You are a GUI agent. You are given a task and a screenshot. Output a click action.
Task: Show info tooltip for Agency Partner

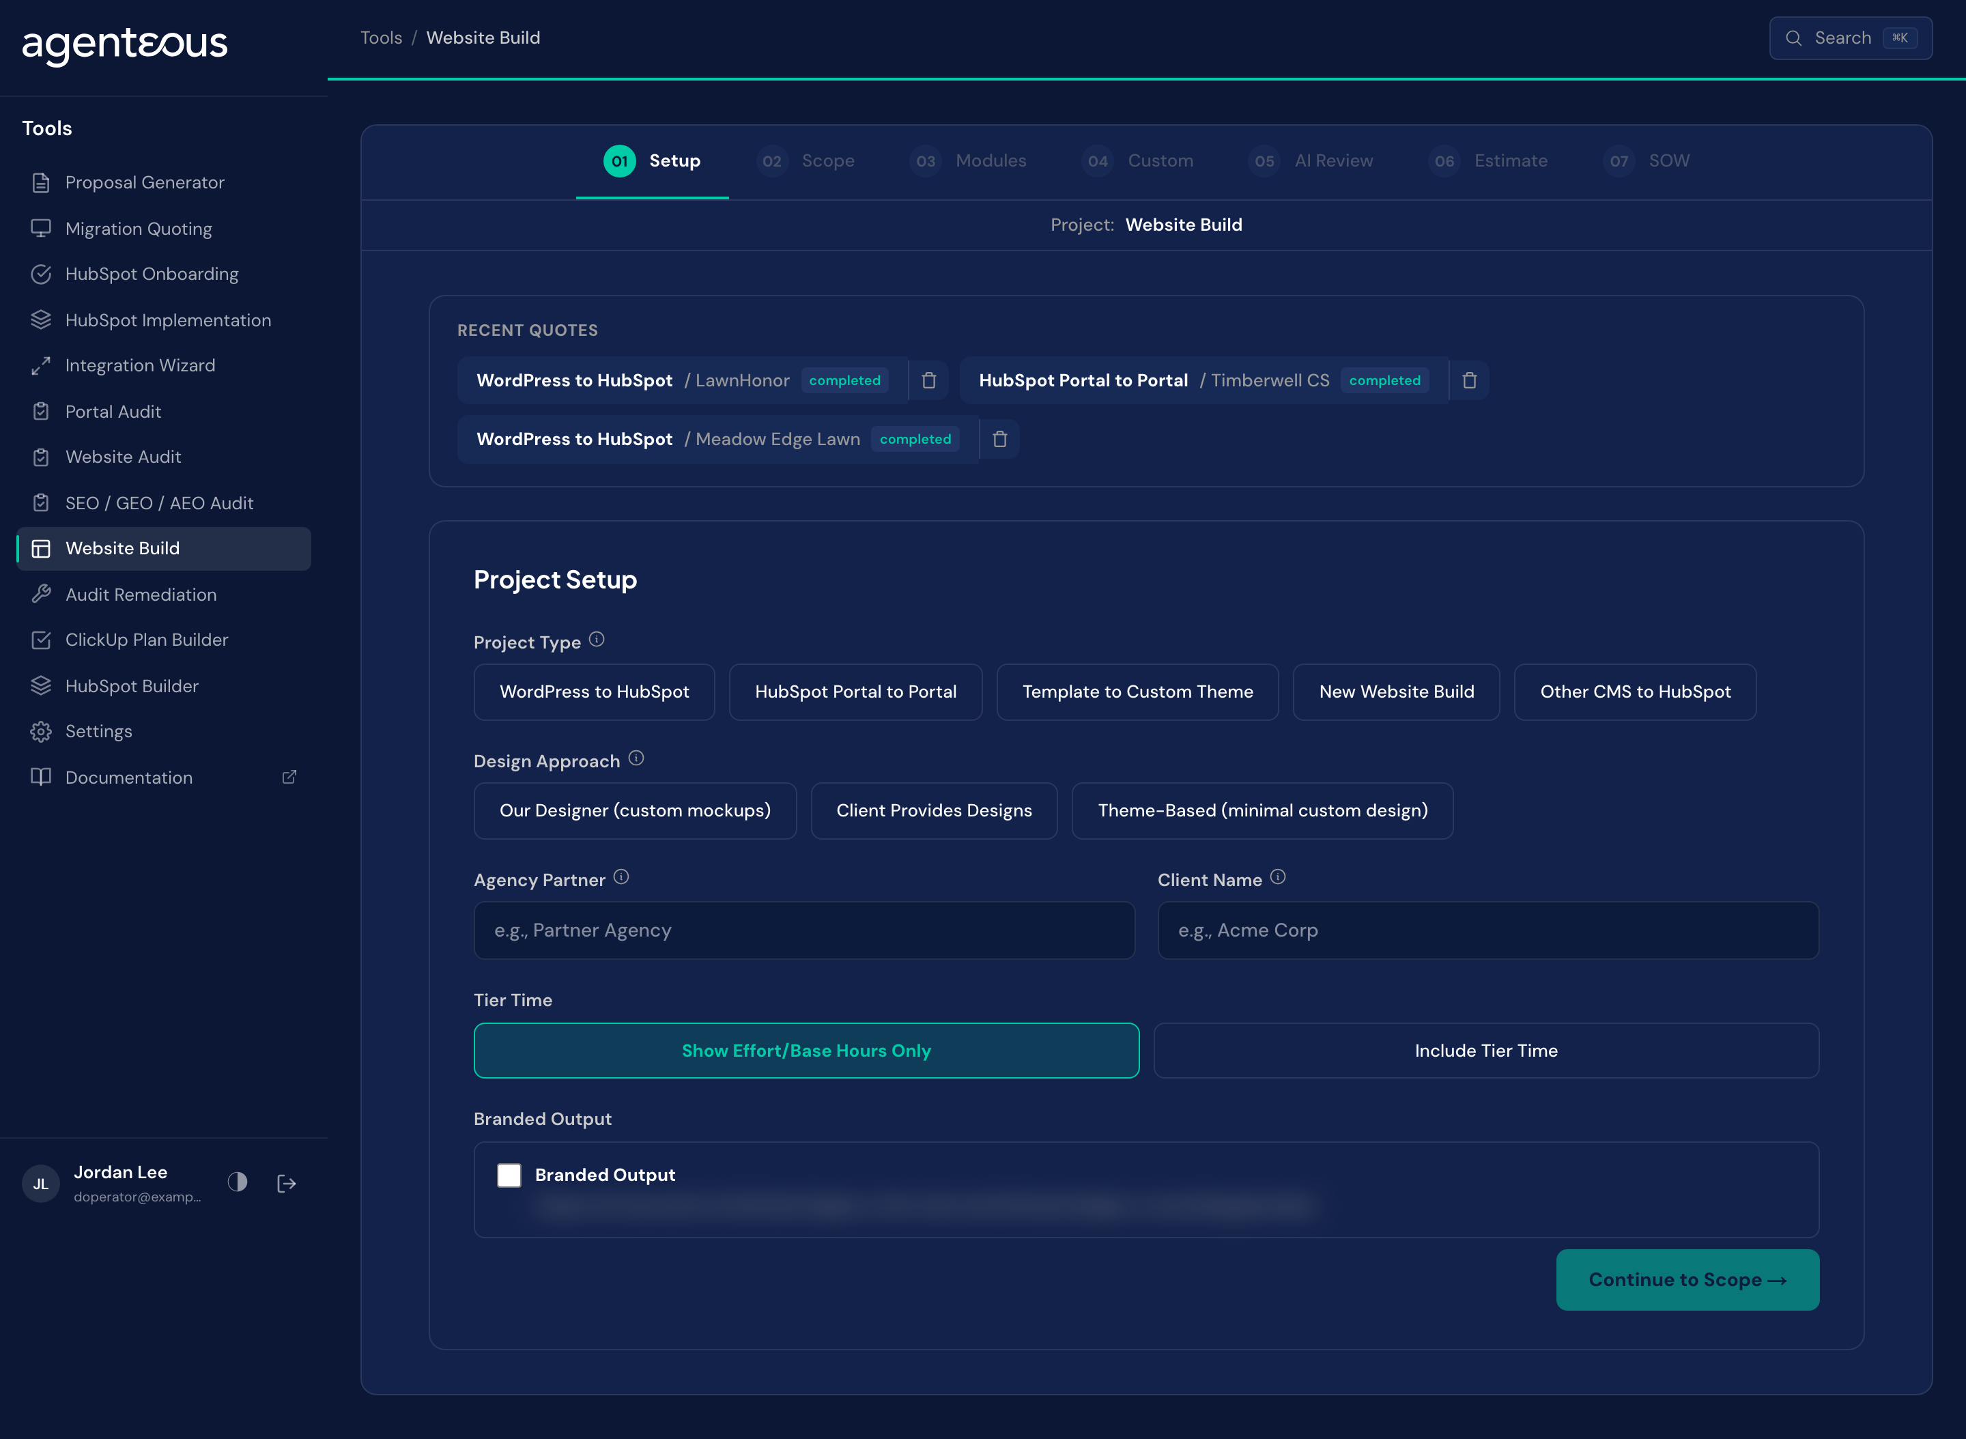click(621, 877)
